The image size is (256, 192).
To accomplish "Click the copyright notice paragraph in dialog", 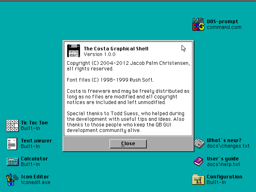I will point(128,66).
